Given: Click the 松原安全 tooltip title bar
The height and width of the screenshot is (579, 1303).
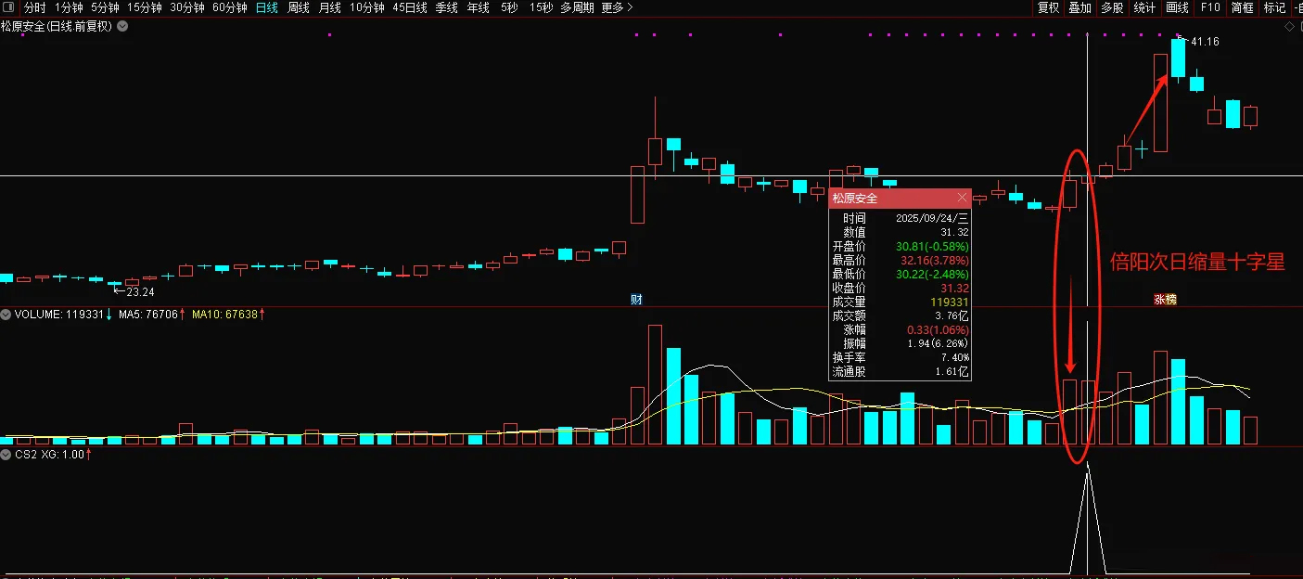Looking at the screenshot, I should [x=900, y=198].
